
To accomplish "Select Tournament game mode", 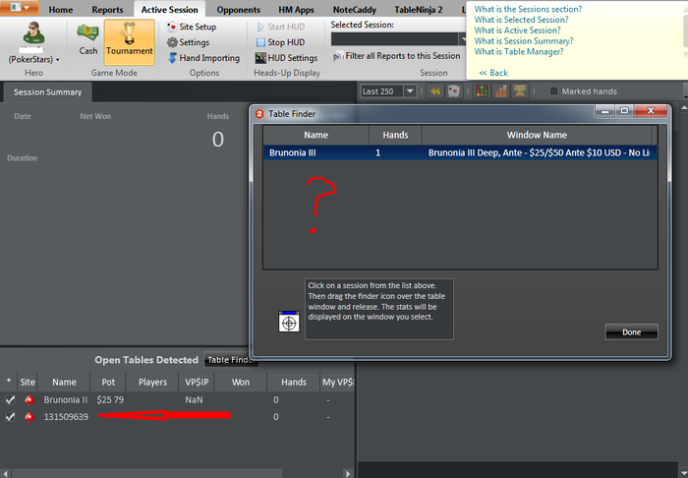I will (x=130, y=42).
